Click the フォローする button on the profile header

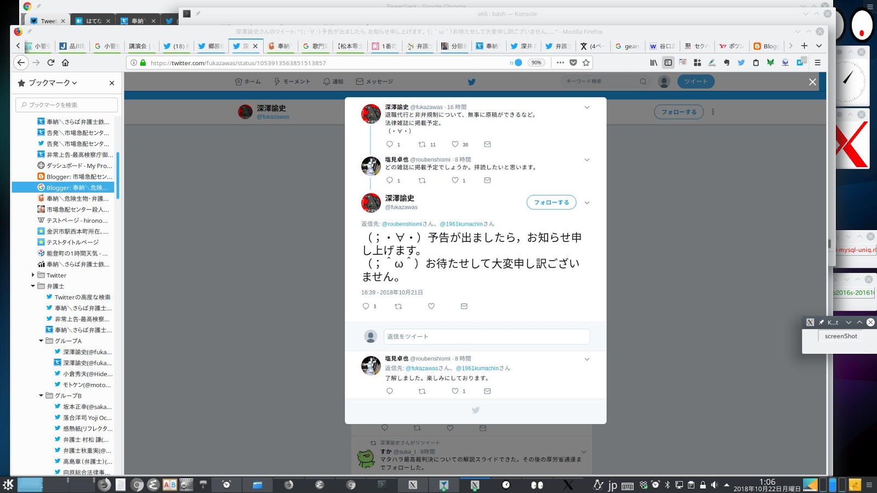pyautogui.click(x=679, y=112)
